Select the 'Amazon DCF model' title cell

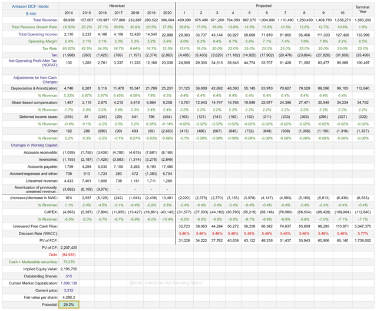click(x=30, y=6)
